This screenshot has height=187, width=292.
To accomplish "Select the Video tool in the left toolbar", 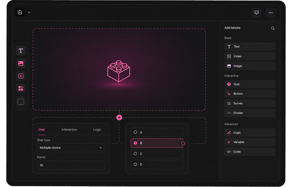I will 21,76.
